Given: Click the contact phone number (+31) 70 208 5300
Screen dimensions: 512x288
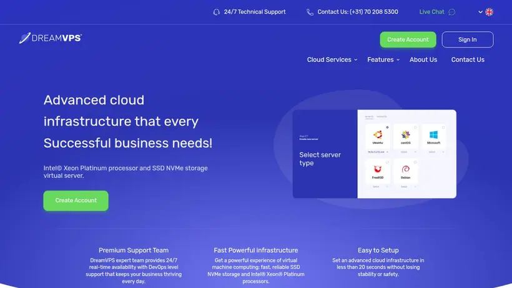Looking at the screenshot, I should coord(374,12).
